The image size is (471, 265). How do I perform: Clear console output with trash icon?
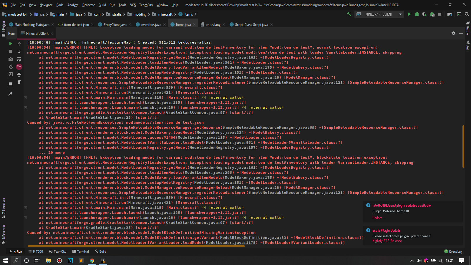pyautogui.click(x=19, y=82)
